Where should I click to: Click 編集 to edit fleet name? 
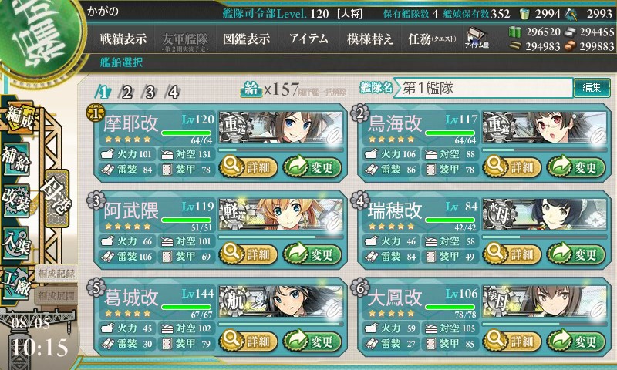click(592, 87)
